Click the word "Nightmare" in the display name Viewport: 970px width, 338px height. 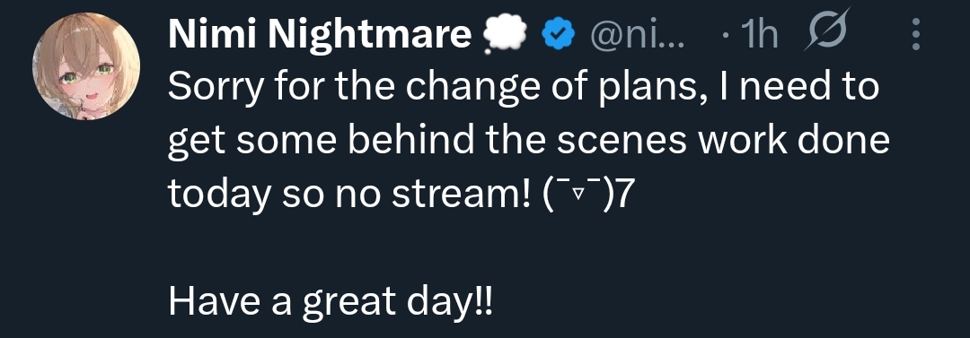[x=370, y=37]
